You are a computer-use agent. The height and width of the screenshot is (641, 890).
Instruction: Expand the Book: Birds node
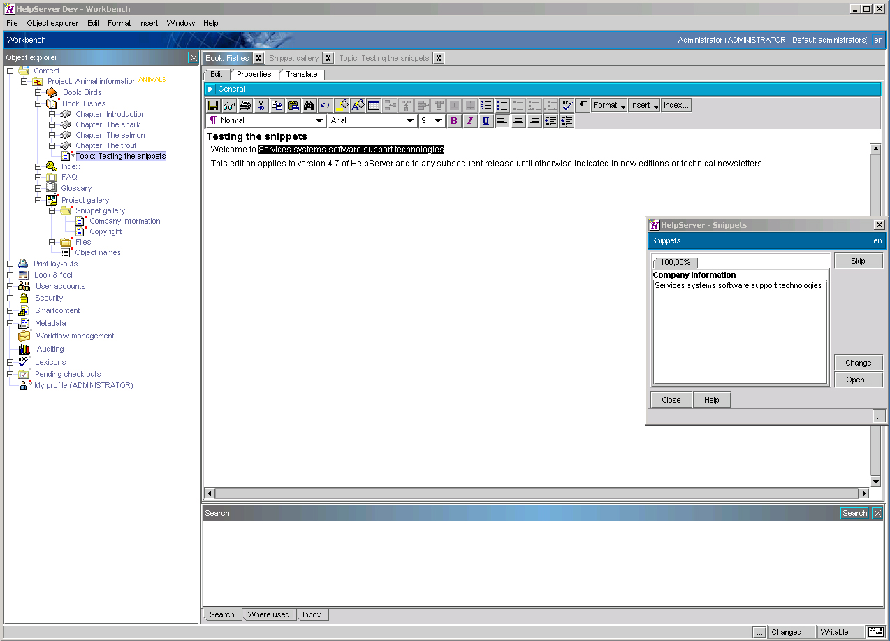point(38,92)
